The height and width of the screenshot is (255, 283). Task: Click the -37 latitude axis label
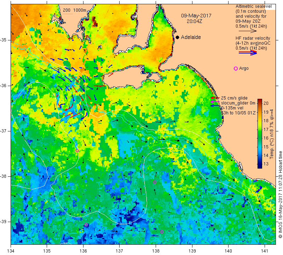4,131
